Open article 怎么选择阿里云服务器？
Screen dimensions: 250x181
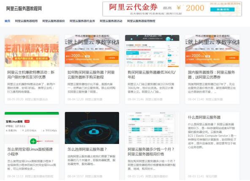(87, 149)
